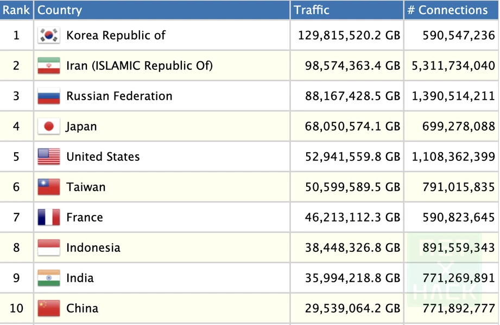Select the China traffic value 29,539,064.2 GB
The height and width of the screenshot is (325, 500).
click(x=352, y=308)
